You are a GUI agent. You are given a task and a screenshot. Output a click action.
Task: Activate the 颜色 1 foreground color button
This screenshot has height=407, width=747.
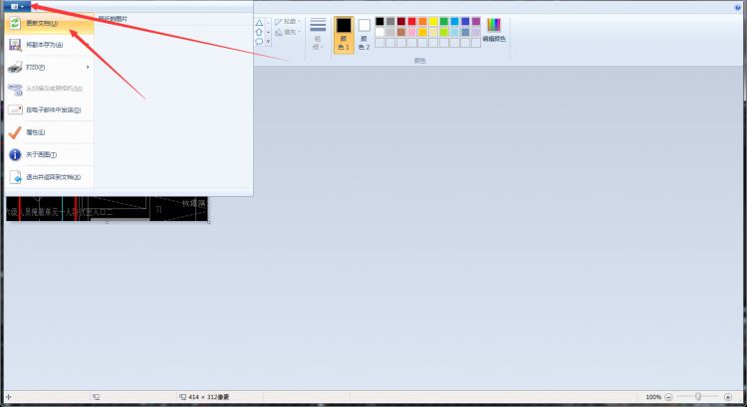(344, 34)
